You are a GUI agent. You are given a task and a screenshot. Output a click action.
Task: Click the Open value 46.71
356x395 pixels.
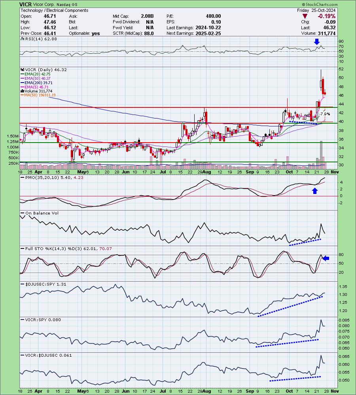coord(50,16)
